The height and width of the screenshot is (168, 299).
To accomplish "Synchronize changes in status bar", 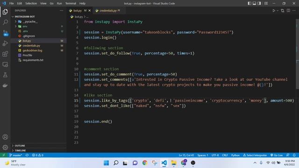I will 27,155.
